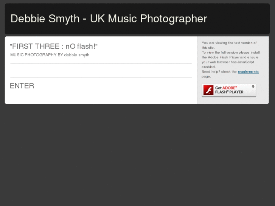Select the "MUSIC PHOTOGRAPHY BY debbie smyth" subtitle
The width and height of the screenshot is (275, 206).
coord(50,55)
